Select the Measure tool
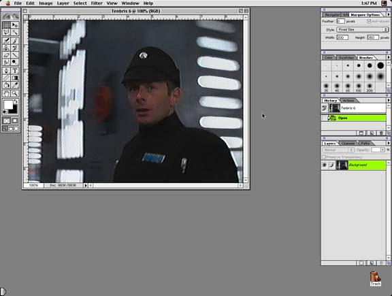The image size is (392, 296). [x=7, y=78]
